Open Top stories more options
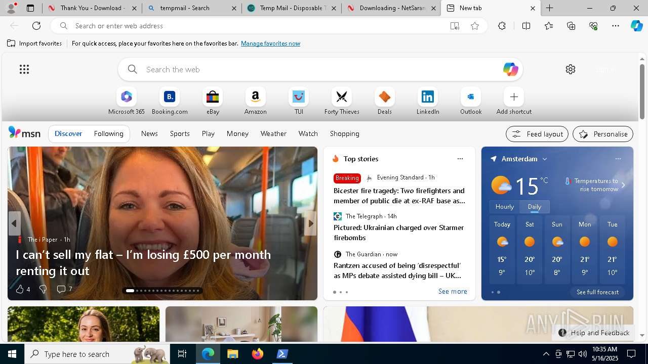 coord(460,159)
